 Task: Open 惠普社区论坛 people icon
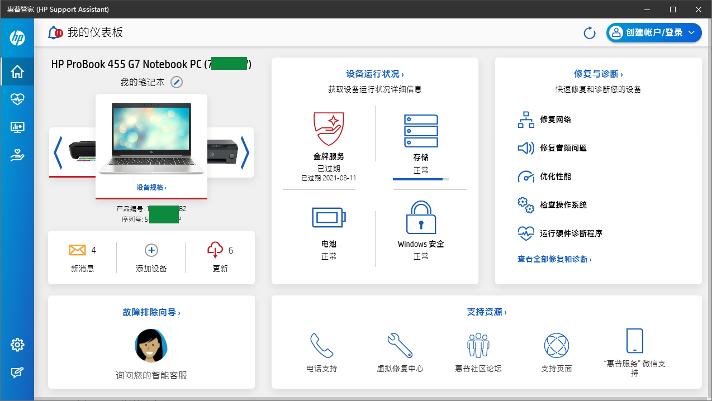coord(478,345)
